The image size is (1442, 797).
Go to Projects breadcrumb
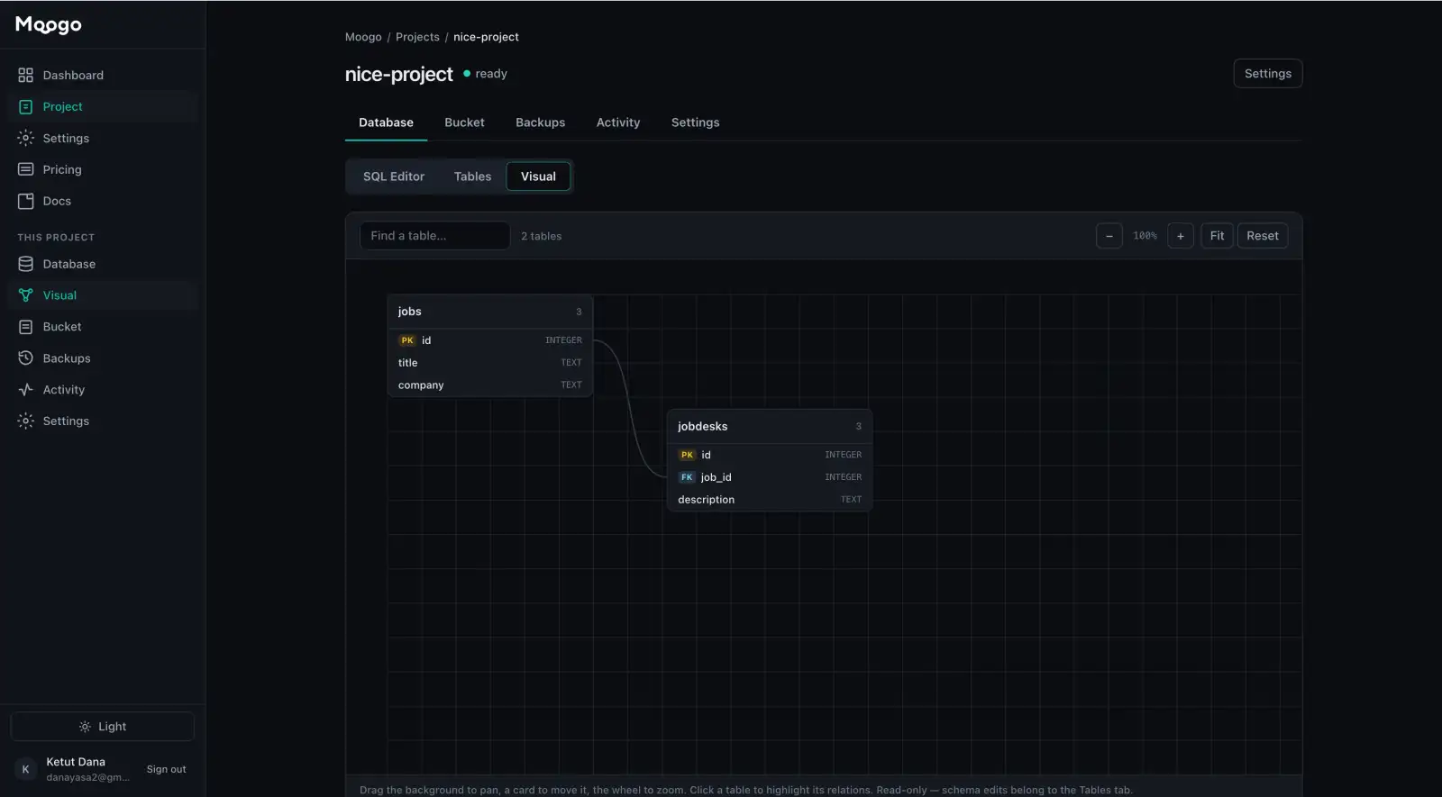[x=417, y=37]
